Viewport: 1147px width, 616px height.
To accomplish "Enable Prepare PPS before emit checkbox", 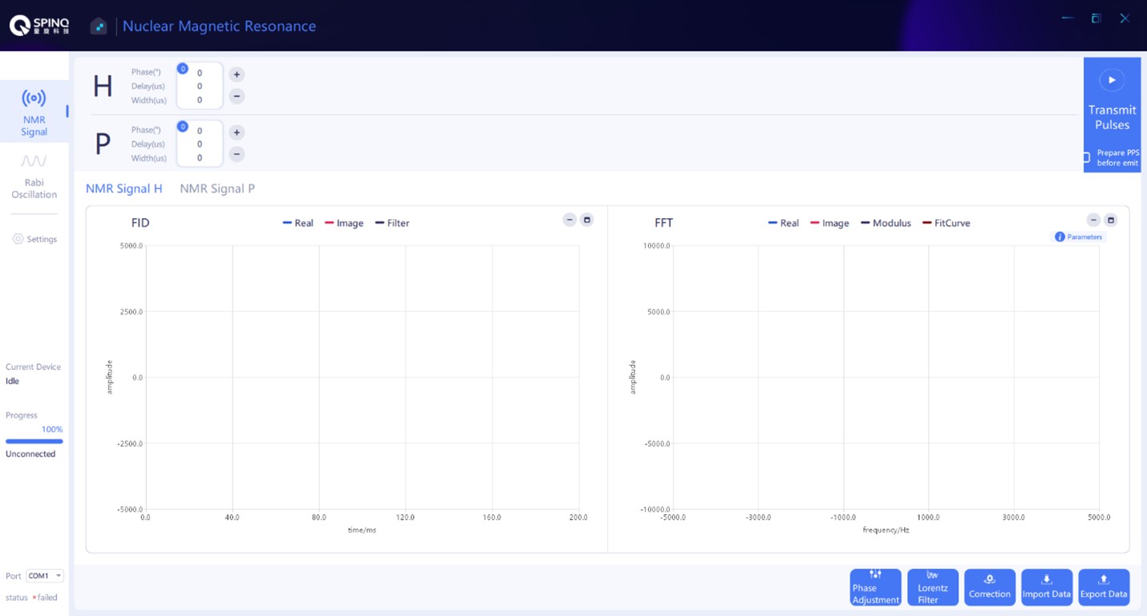I will click(x=1086, y=158).
